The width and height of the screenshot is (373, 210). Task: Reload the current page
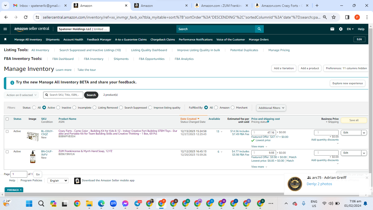pyautogui.click(x=26, y=17)
